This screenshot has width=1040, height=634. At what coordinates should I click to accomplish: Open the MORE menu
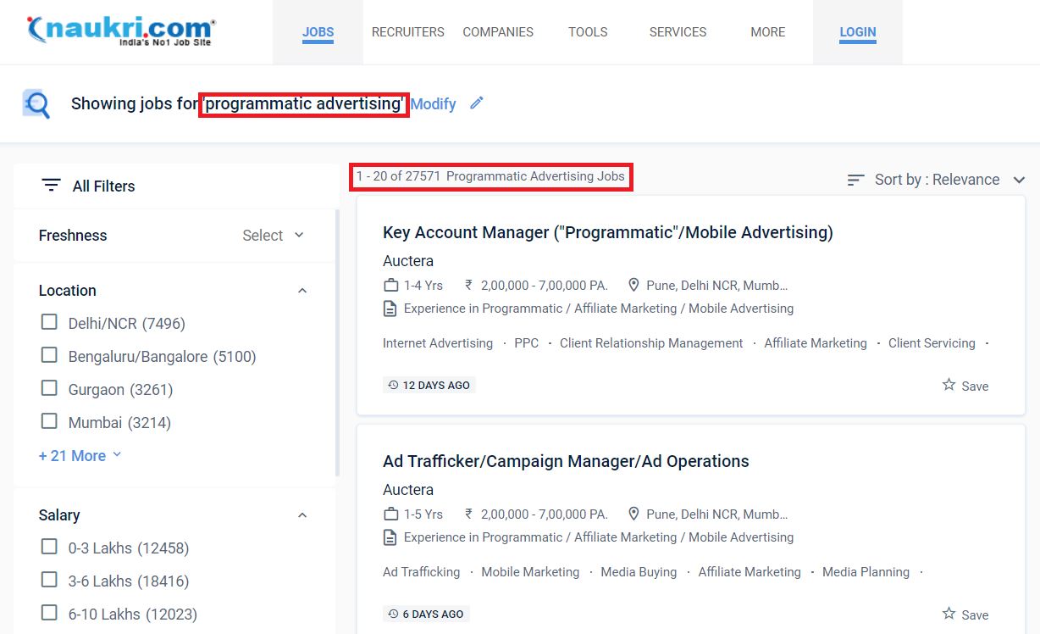767,32
